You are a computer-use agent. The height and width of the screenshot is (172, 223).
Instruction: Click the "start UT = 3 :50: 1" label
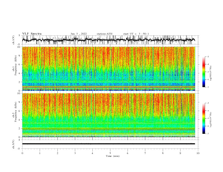click(136, 34)
